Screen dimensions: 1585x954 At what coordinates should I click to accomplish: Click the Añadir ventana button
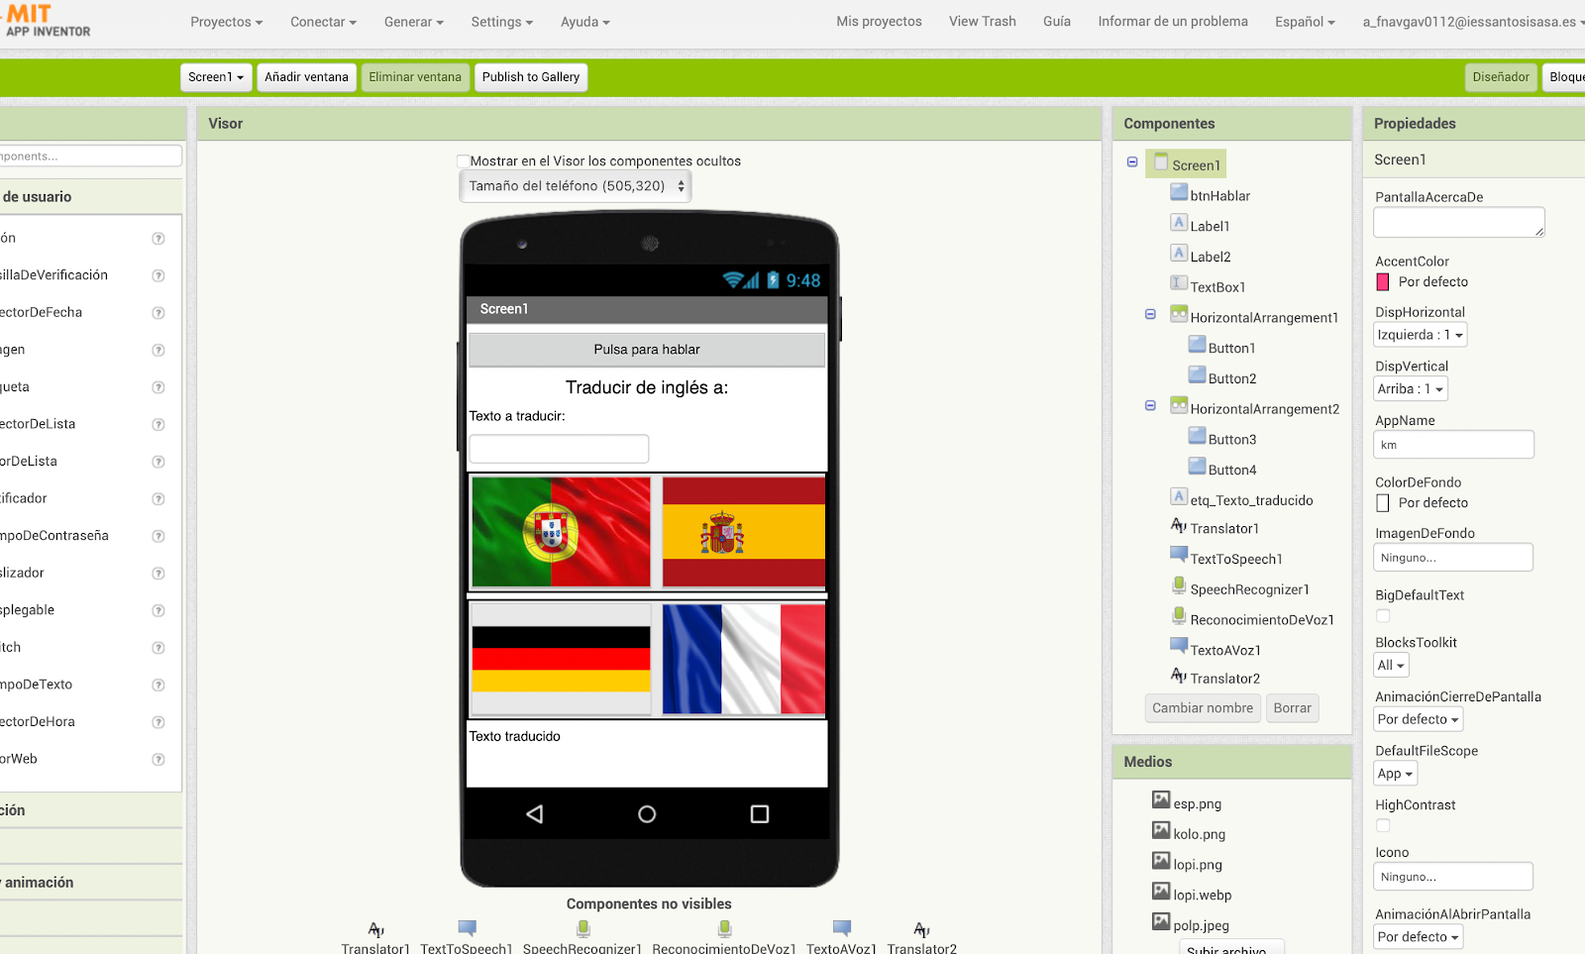click(x=306, y=77)
